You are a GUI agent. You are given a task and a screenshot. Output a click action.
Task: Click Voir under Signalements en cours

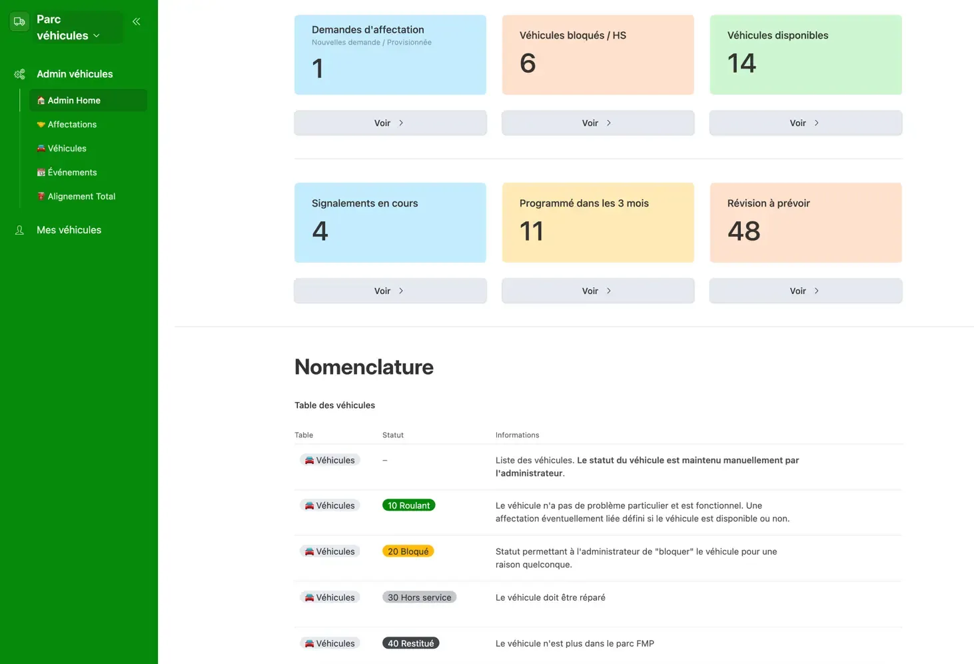(x=390, y=291)
